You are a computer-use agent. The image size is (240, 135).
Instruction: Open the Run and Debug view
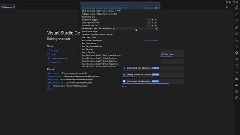[x=237, y=27]
